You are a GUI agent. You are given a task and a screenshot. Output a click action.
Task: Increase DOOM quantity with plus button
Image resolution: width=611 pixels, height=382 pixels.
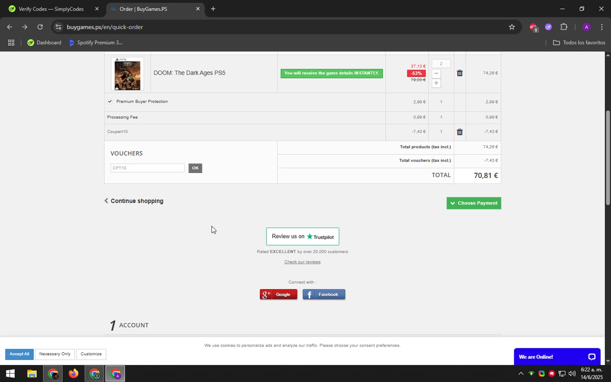[436, 83]
